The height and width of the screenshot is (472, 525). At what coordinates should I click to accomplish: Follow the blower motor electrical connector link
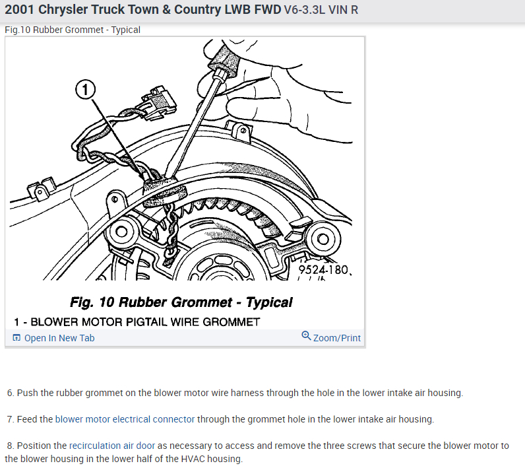pyautogui.click(x=125, y=419)
